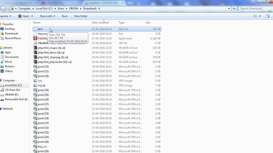The image size is (273, 153).
Task: Click the Burn toolbar button
Action: [65, 16]
